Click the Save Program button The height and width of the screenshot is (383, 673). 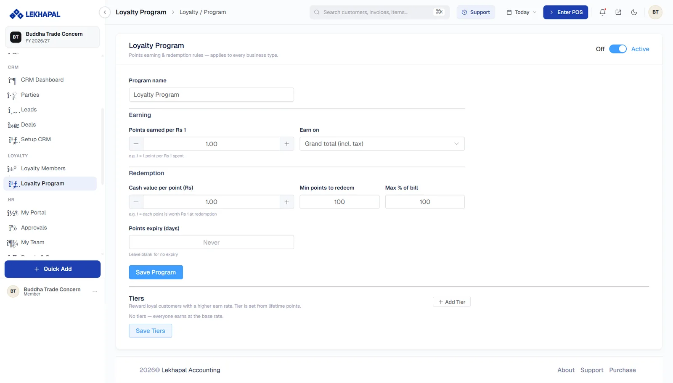click(x=156, y=272)
